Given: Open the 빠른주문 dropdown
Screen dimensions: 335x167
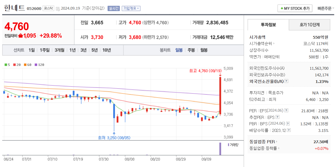Looking at the screenshot, I should pos(325,8).
